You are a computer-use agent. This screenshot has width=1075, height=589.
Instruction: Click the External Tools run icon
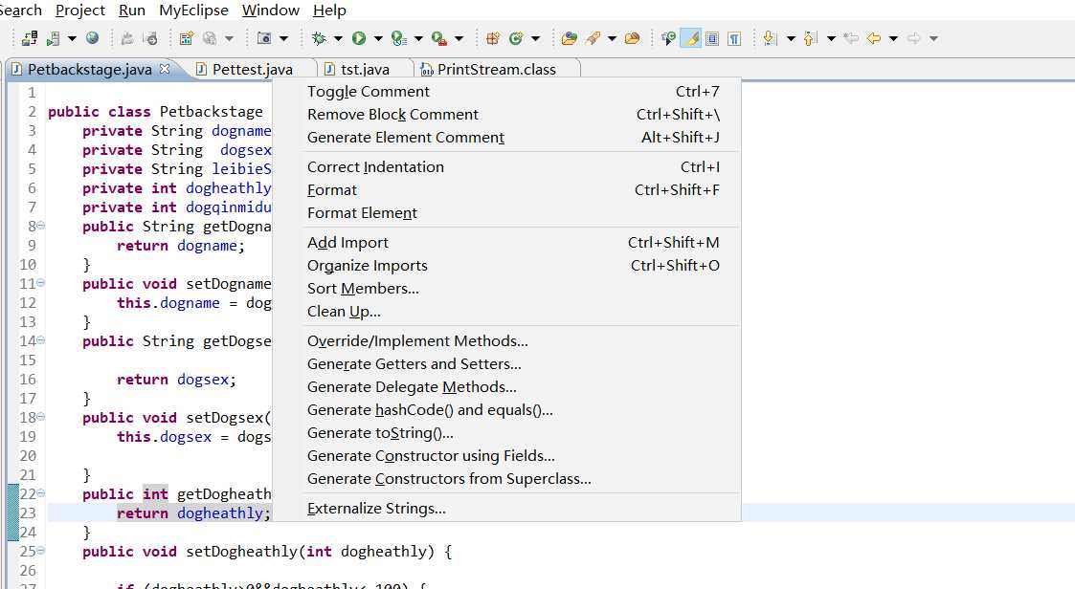point(438,38)
